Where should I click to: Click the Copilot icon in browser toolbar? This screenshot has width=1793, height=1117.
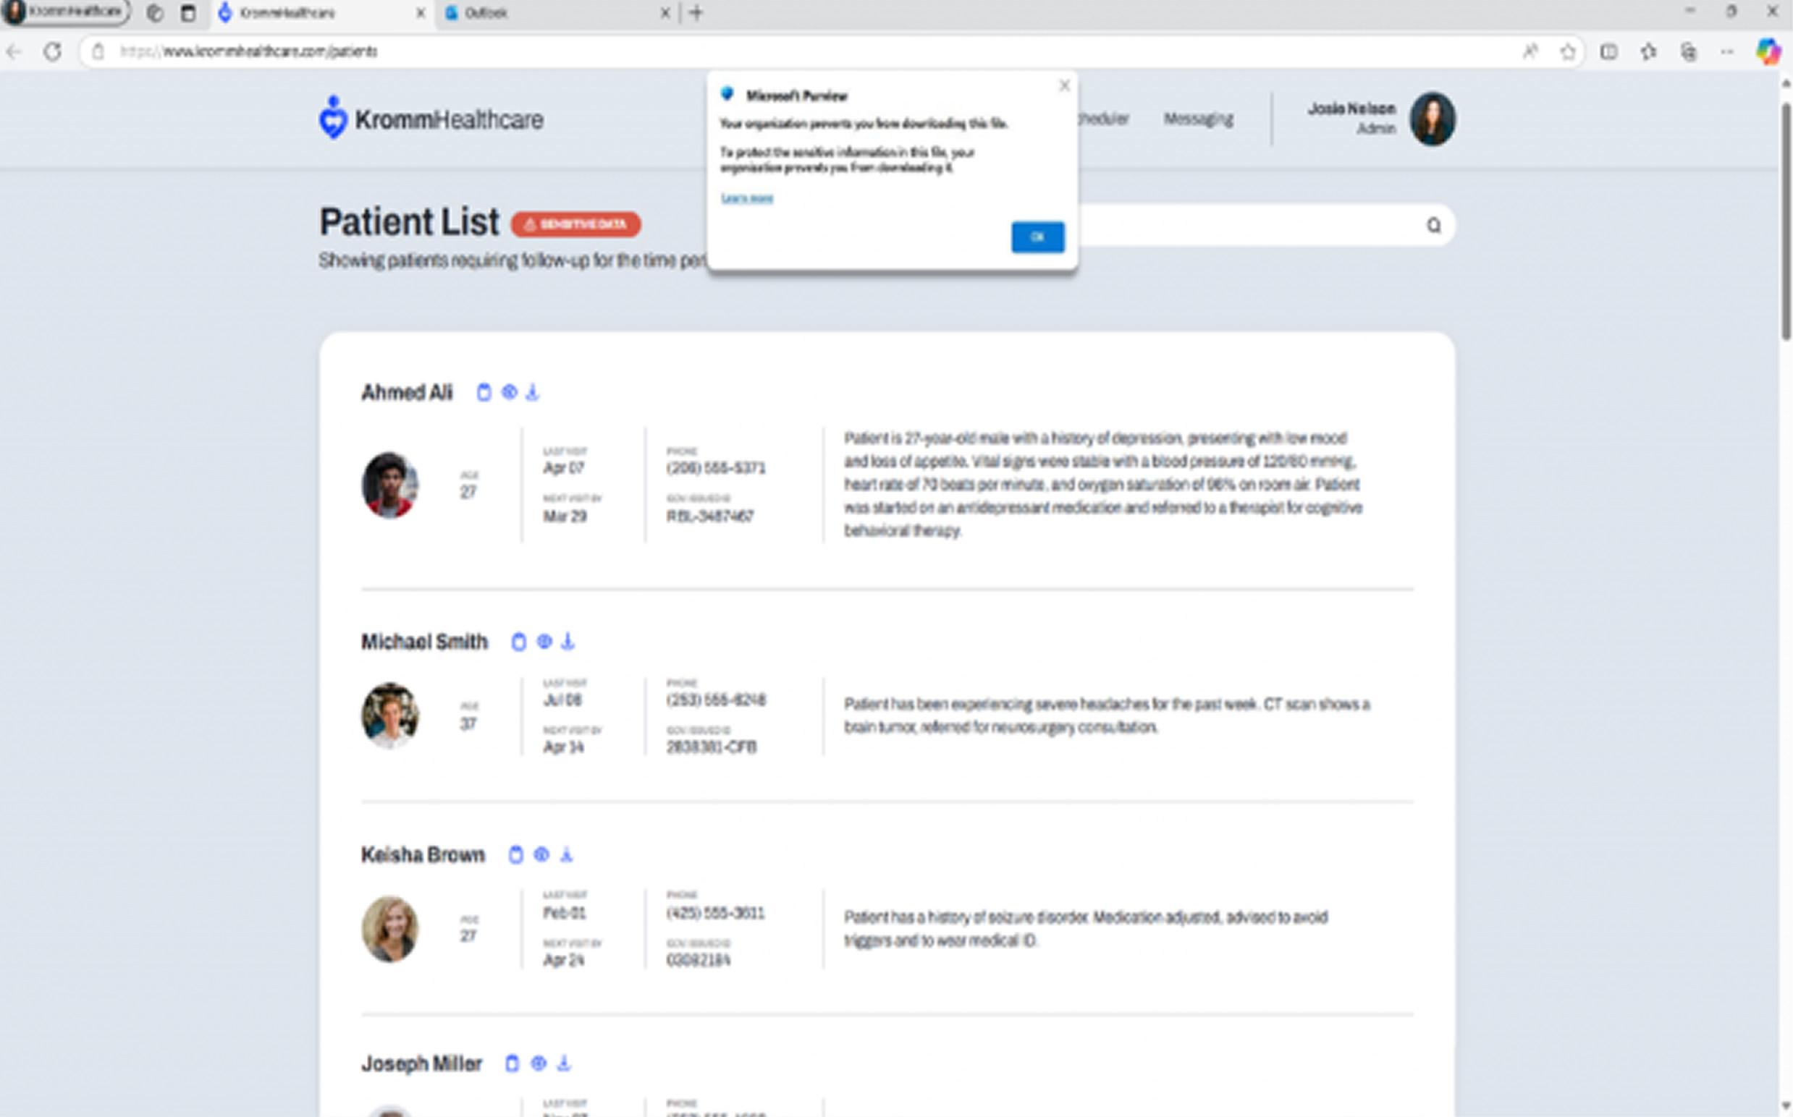pyautogui.click(x=1768, y=51)
